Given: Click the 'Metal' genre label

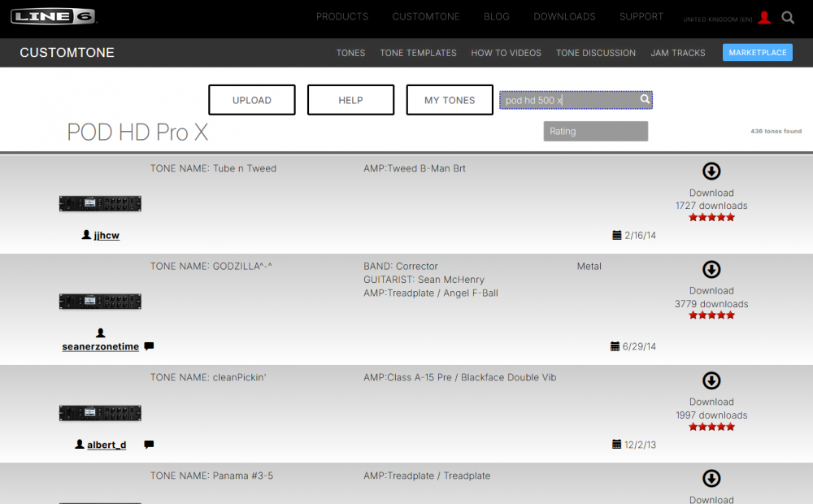Looking at the screenshot, I should [x=589, y=267].
